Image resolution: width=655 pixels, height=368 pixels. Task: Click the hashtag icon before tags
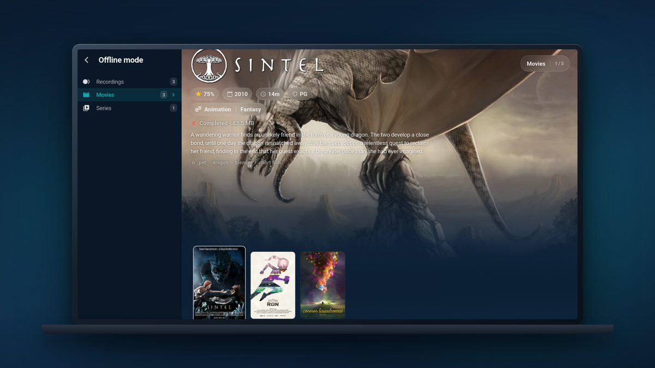click(x=193, y=162)
